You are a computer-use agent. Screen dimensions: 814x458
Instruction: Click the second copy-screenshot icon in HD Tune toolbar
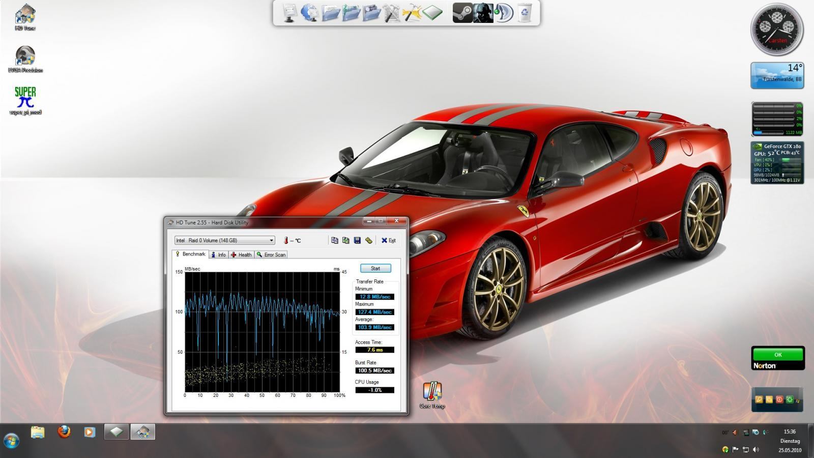pyautogui.click(x=346, y=240)
